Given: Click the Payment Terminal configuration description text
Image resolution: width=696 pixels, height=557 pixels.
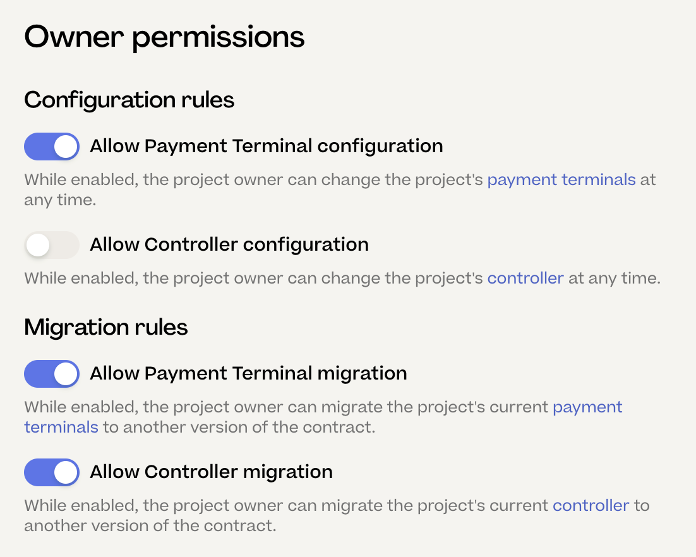Looking at the screenshot, I should (253, 181).
